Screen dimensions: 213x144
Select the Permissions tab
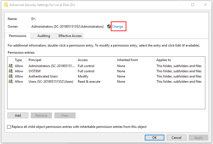[x=18, y=36]
